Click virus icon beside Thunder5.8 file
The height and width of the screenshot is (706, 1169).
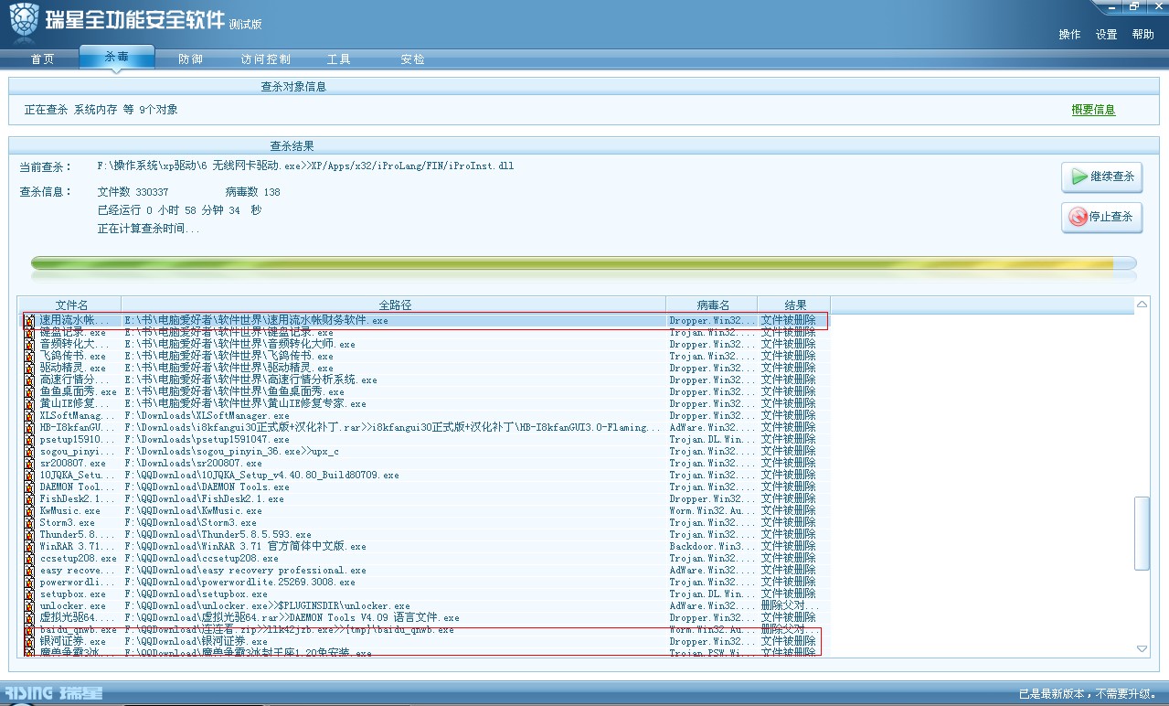[29, 535]
